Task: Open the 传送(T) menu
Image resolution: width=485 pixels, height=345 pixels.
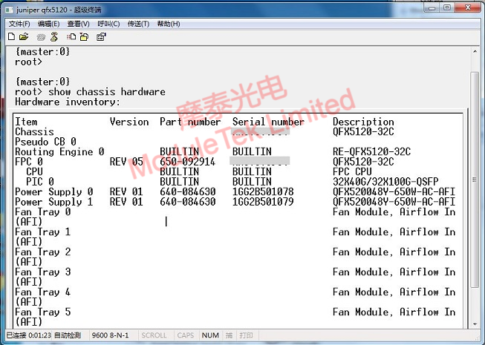Action: [138, 24]
